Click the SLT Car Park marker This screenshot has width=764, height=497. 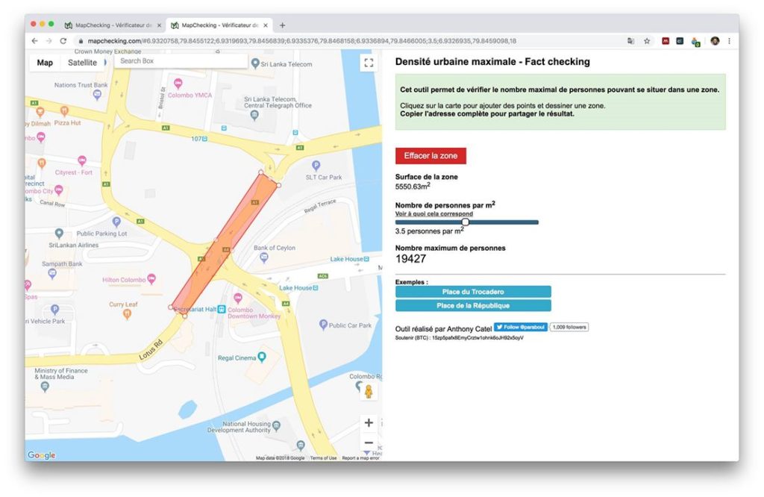pos(316,166)
